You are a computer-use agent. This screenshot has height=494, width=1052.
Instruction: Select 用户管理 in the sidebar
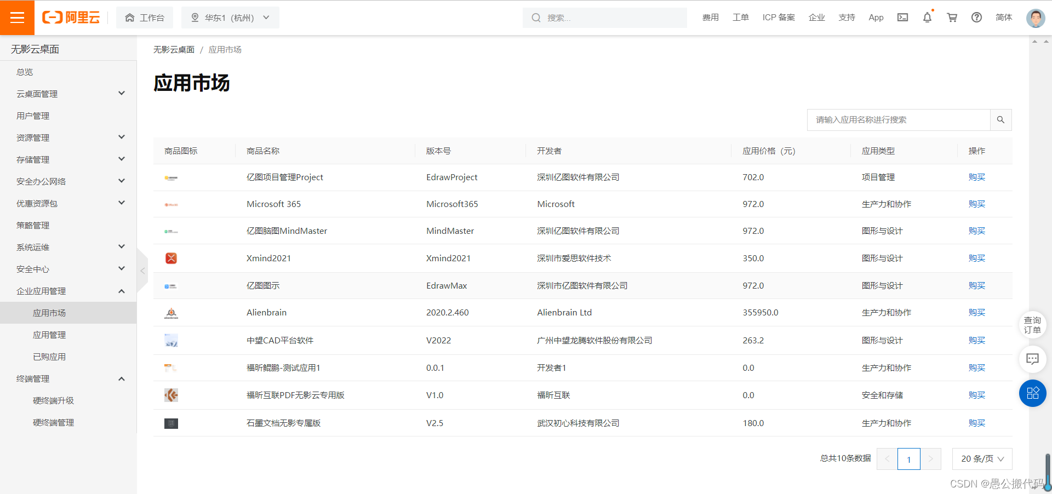68,116
